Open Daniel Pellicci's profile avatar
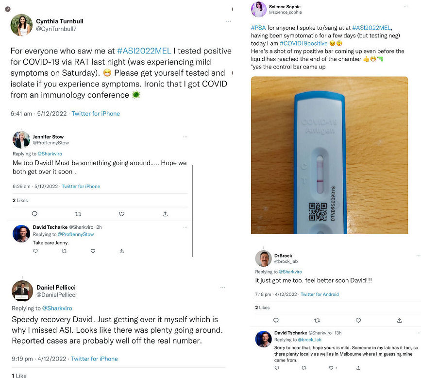The width and height of the screenshot is (421, 378). tap(22, 291)
